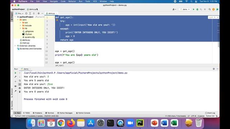The height and width of the screenshot is (129, 230).
Task: Expand the bin folder
Action: (x=20, y=23)
